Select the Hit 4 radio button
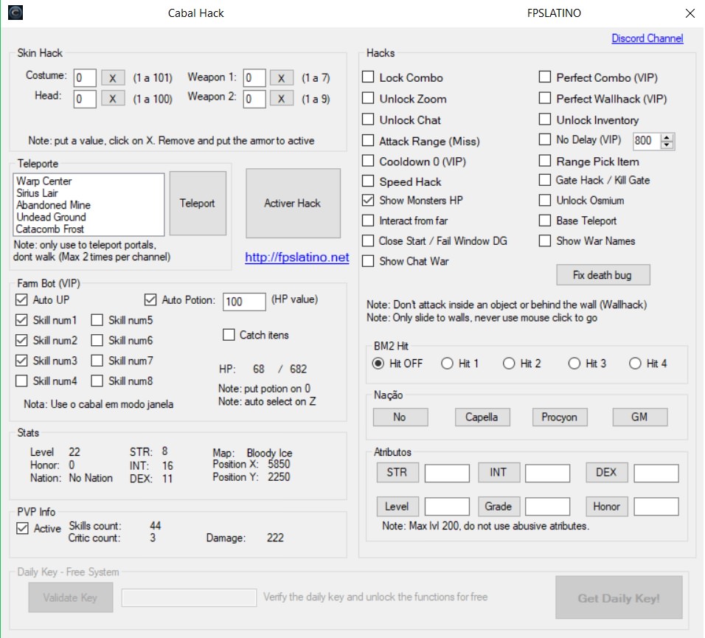The width and height of the screenshot is (705, 638). pos(635,364)
